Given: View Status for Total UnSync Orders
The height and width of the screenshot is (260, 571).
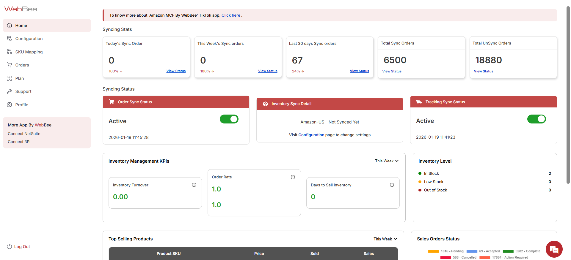Looking at the screenshot, I should 483,71.
